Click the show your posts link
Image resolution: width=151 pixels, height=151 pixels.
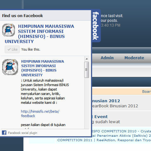click(109, 21)
